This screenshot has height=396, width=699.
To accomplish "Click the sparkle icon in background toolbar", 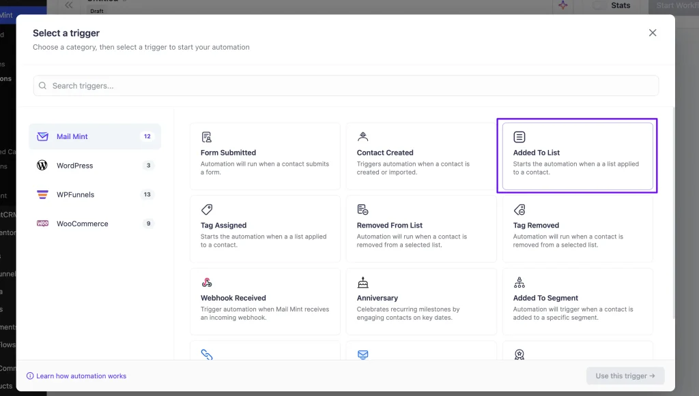I will tap(563, 5).
